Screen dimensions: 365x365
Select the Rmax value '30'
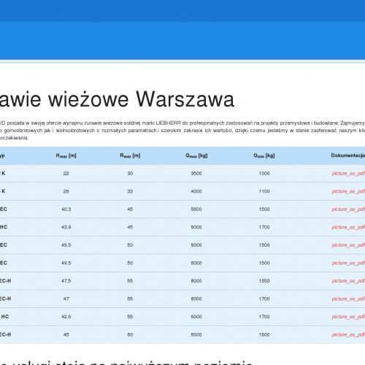pyautogui.click(x=130, y=174)
